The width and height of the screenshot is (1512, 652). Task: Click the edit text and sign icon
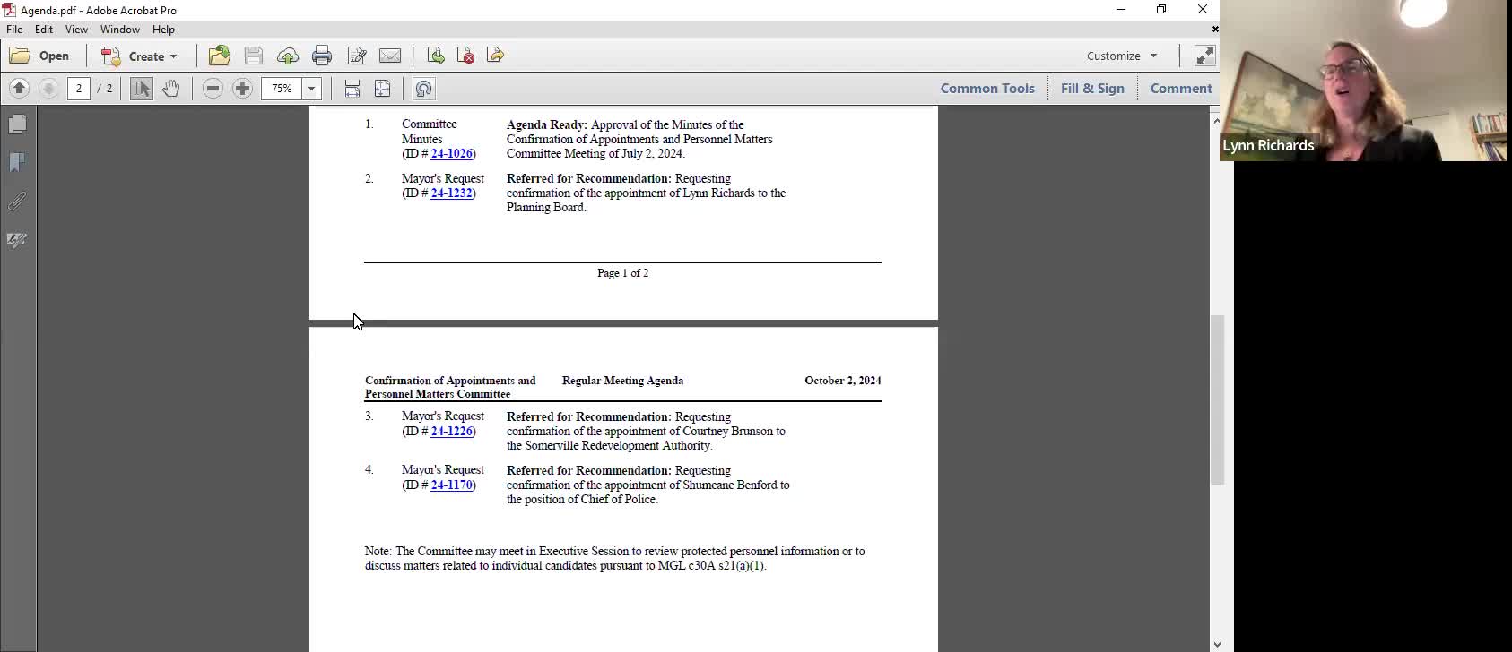pyautogui.click(x=356, y=56)
